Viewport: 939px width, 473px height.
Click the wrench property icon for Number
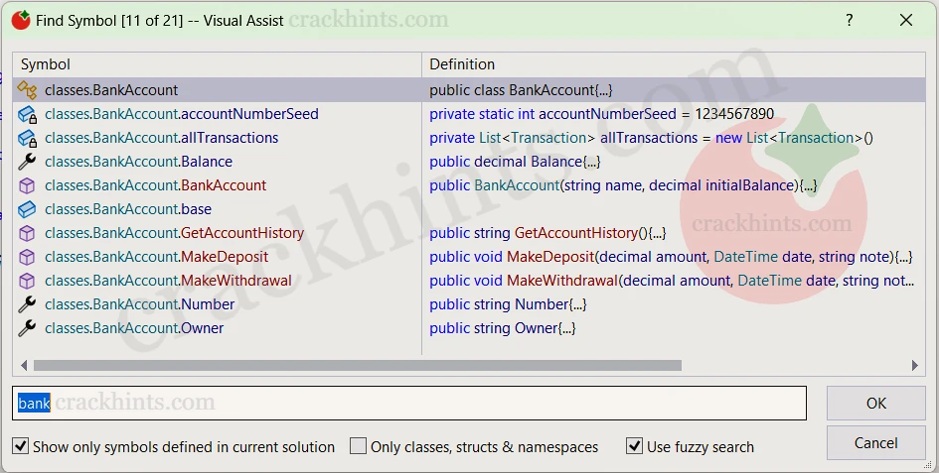click(x=27, y=304)
